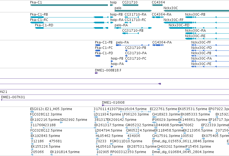Screen dimensions: 229x156
Task: Select EST EK155226.5prime label
Action: coord(45,147)
